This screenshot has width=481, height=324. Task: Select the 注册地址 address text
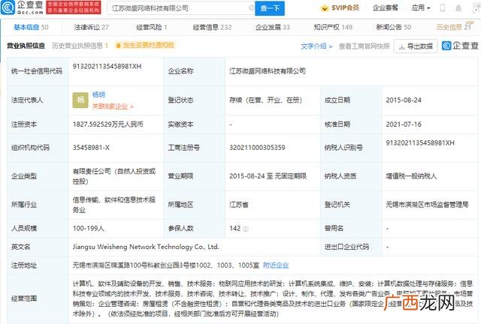point(166,265)
